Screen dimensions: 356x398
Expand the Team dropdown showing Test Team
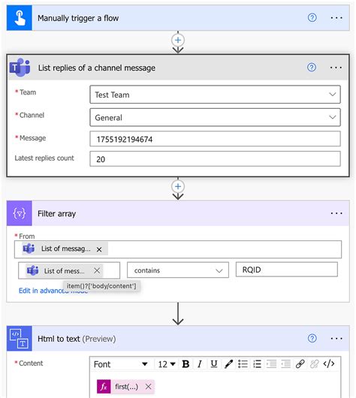click(215, 95)
